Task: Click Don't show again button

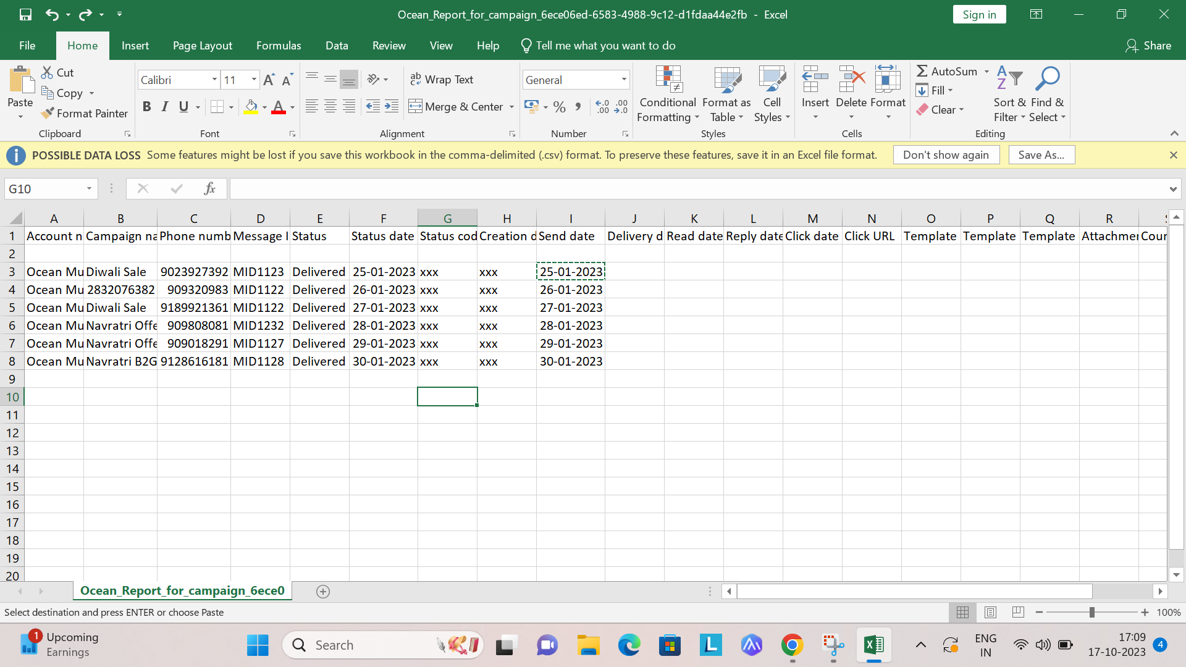Action: 946,155
